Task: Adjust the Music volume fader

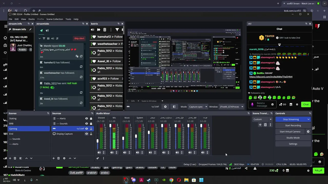Action: pos(123,138)
